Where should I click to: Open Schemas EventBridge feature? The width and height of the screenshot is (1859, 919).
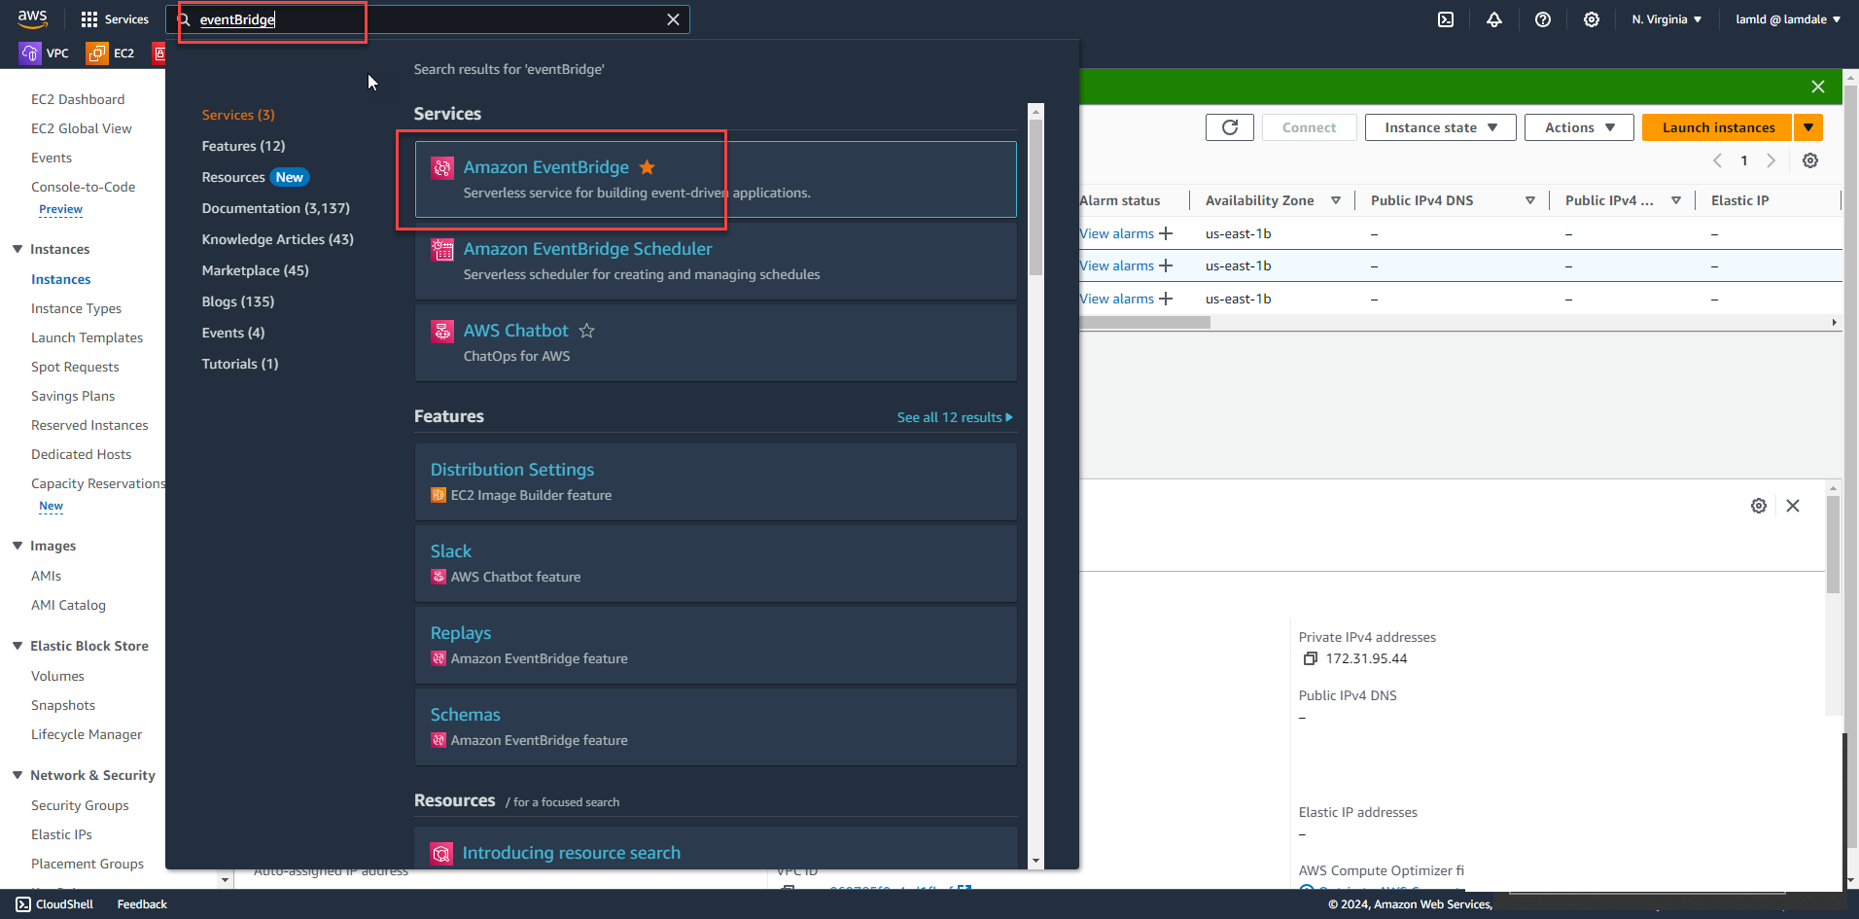(x=716, y=726)
